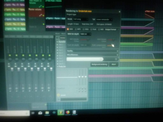The width and height of the screenshot is (163, 122).
Task: Enable the FLAC output format
Action: (93, 29)
